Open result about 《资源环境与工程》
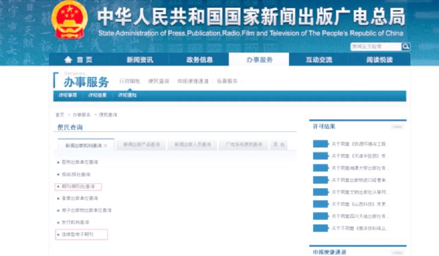 (x=359, y=144)
